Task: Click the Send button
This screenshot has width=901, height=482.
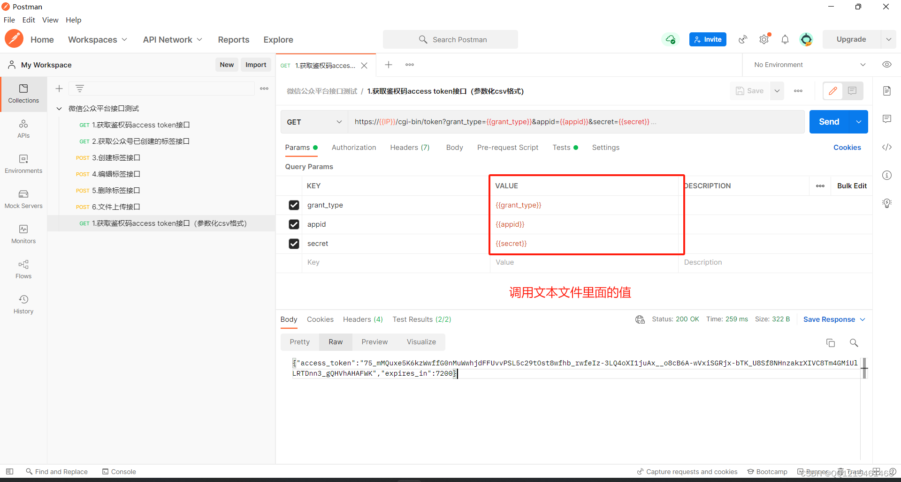Action: (829, 122)
